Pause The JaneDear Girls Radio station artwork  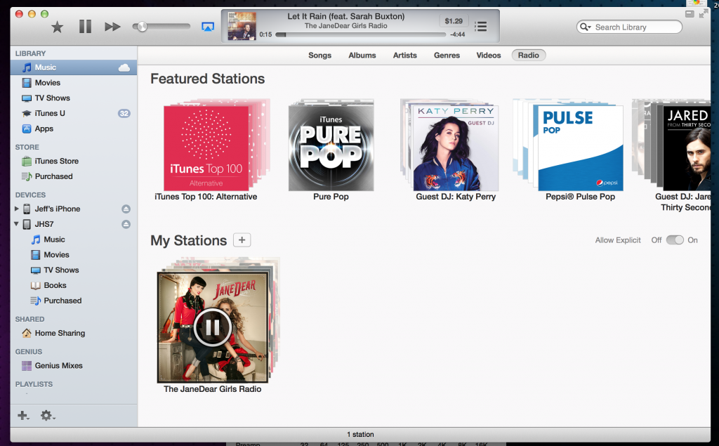point(212,327)
